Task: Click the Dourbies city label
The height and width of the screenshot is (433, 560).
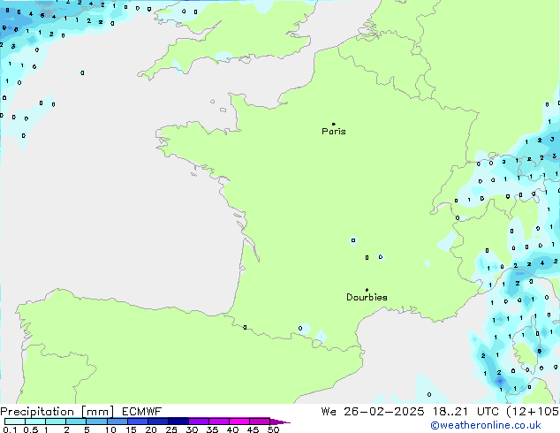Action: pos(367,297)
